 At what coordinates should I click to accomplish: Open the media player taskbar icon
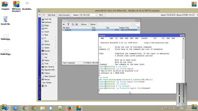[51, 108]
